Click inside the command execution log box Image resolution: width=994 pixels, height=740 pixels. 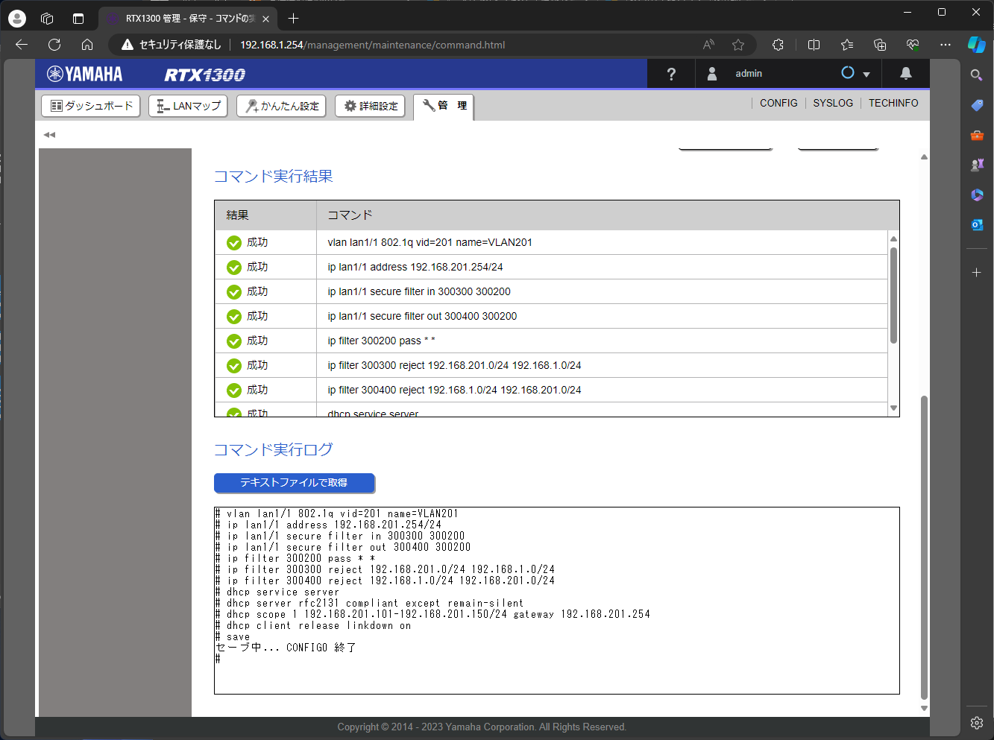coord(556,601)
